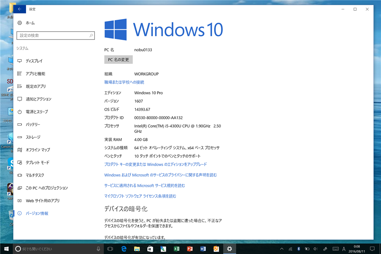This screenshot has width=381, height=254.
Task: Open the Windows Start menu
Action: 6,249
